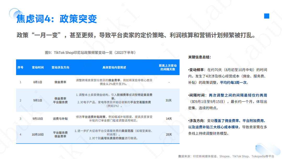Click sequence number '1' in the table
This screenshot has height=159, width=282.
[20, 82]
